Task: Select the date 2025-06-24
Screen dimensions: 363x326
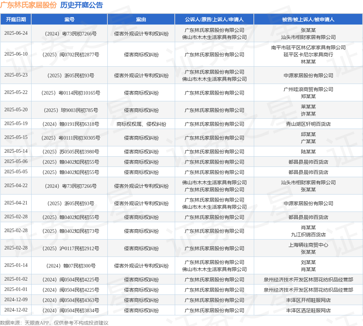Action: coord(16,33)
